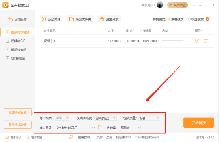Click 添加文件 to add a file

(51, 19)
